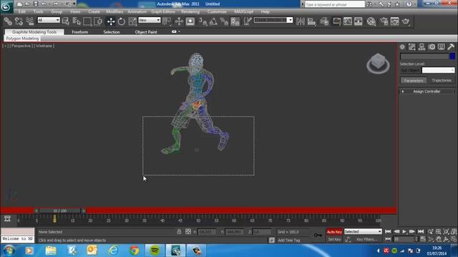Toggle the selection lock icon
This screenshot has height=257, width=458.
click(179, 231)
